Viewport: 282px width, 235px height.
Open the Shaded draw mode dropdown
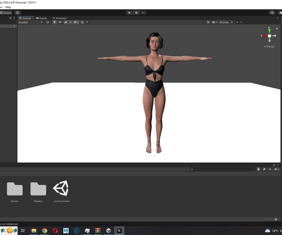pyautogui.click(x=31, y=22)
